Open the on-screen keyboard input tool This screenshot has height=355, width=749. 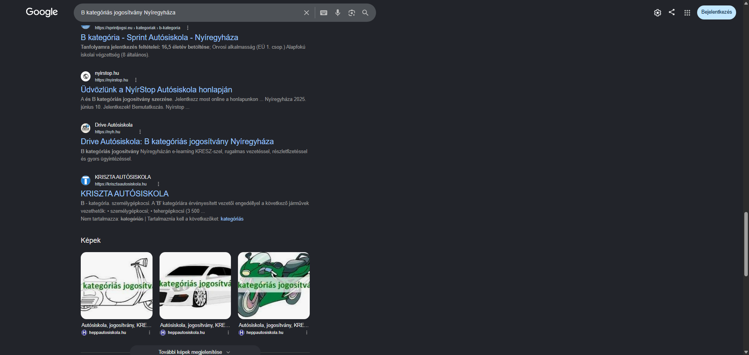coord(324,13)
